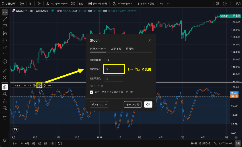Switch to パラメーター tab

pyautogui.click(x=98, y=49)
